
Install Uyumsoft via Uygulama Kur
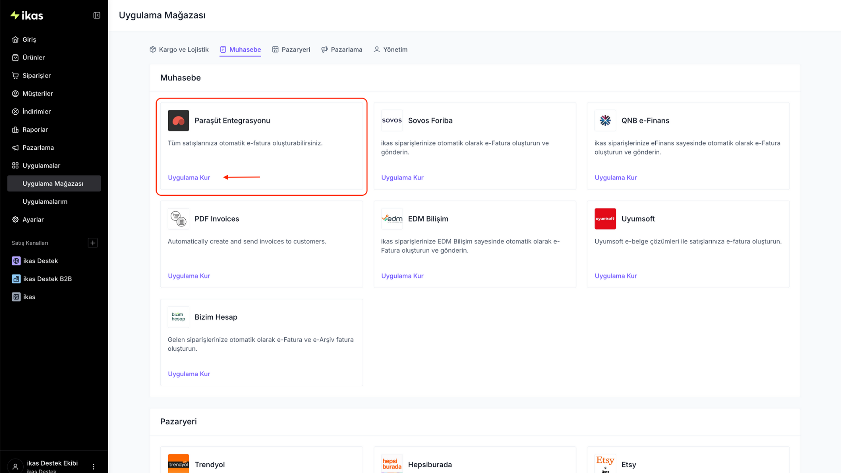(615, 276)
